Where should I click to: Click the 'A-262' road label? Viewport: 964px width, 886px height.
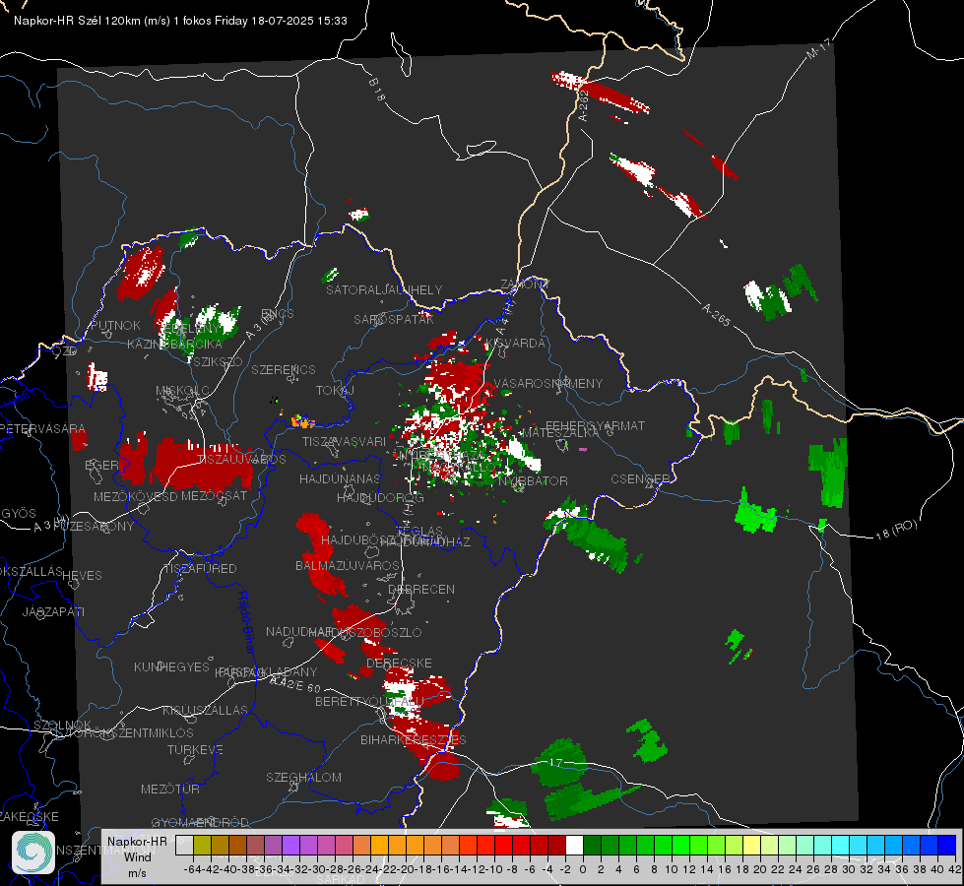(x=583, y=105)
